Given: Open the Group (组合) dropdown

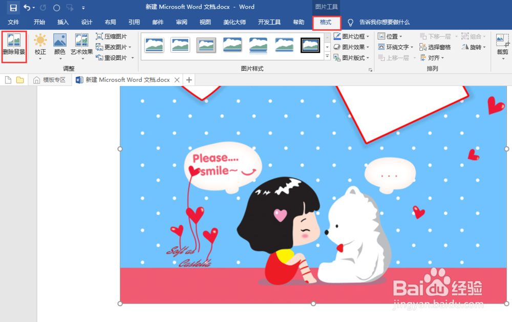Looking at the screenshot, I should coord(474,36).
